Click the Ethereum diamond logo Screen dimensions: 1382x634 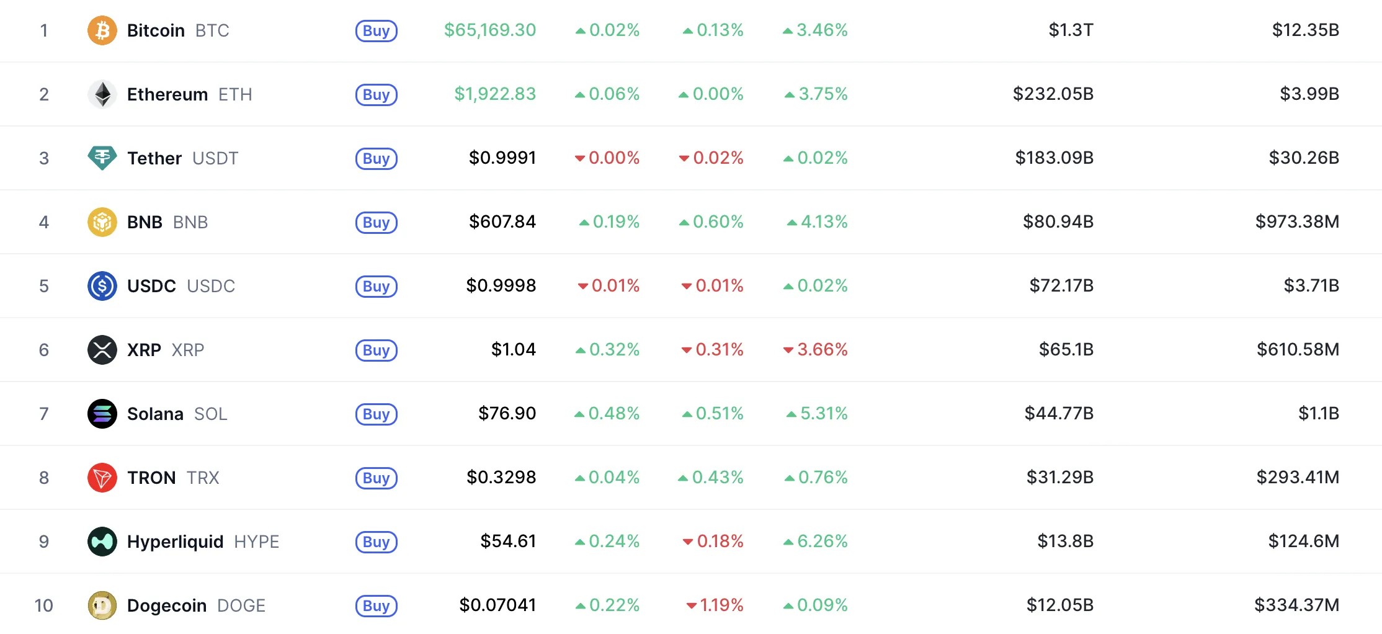point(102,94)
